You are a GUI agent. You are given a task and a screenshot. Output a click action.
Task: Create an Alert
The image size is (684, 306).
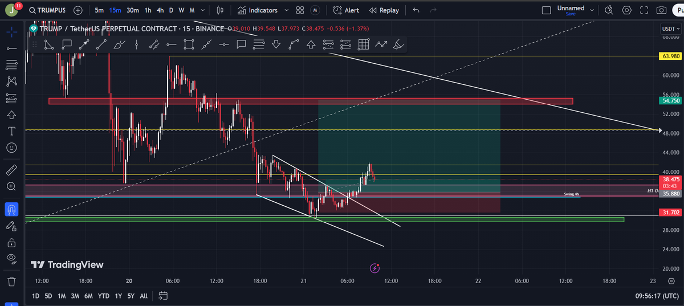(x=345, y=10)
